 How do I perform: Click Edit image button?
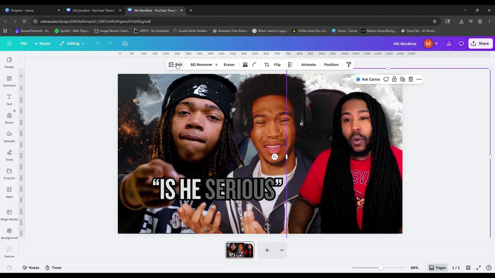tap(176, 64)
